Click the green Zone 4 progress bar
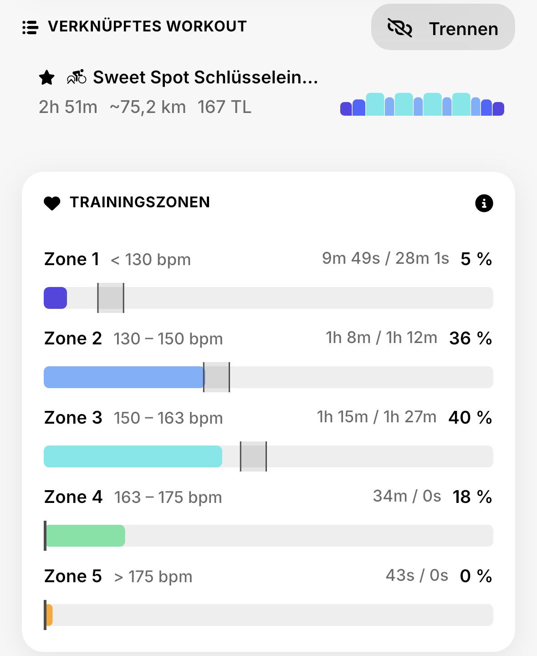Viewport: 537px width, 656px height. coord(85,536)
